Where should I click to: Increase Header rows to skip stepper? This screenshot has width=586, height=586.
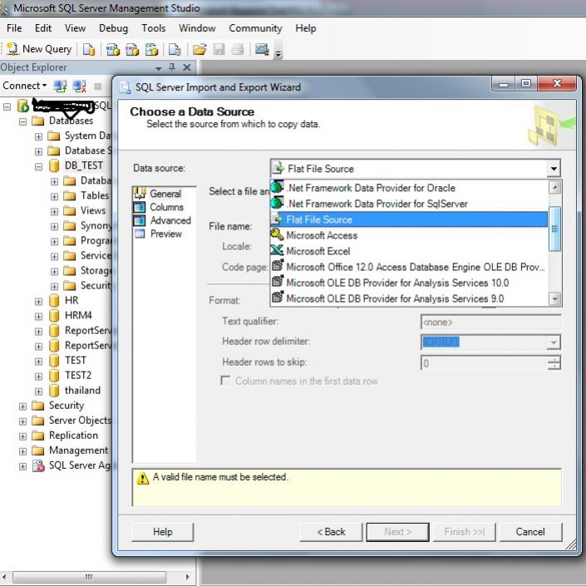(554, 359)
